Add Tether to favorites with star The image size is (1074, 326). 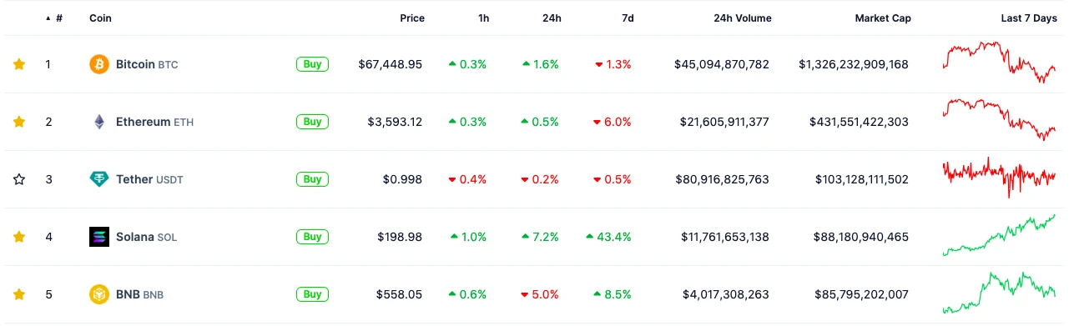(19, 179)
